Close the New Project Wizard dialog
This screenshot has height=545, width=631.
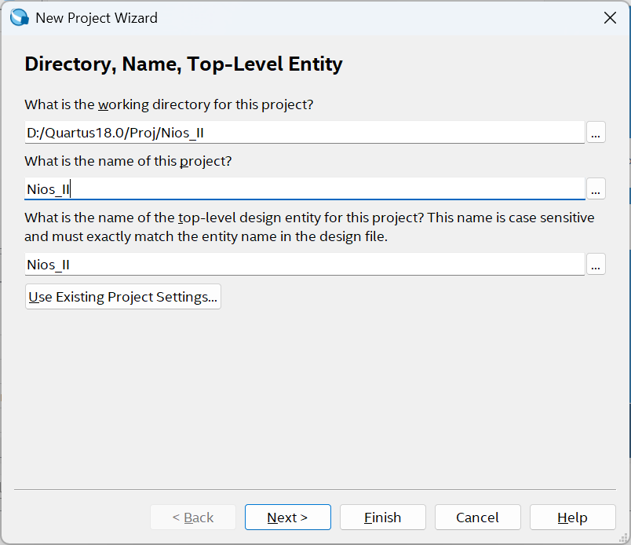click(610, 18)
